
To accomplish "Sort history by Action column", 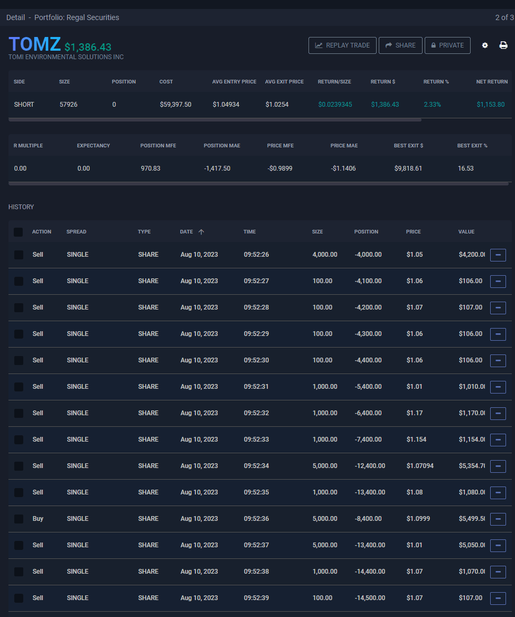I will (x=42, y=232).
